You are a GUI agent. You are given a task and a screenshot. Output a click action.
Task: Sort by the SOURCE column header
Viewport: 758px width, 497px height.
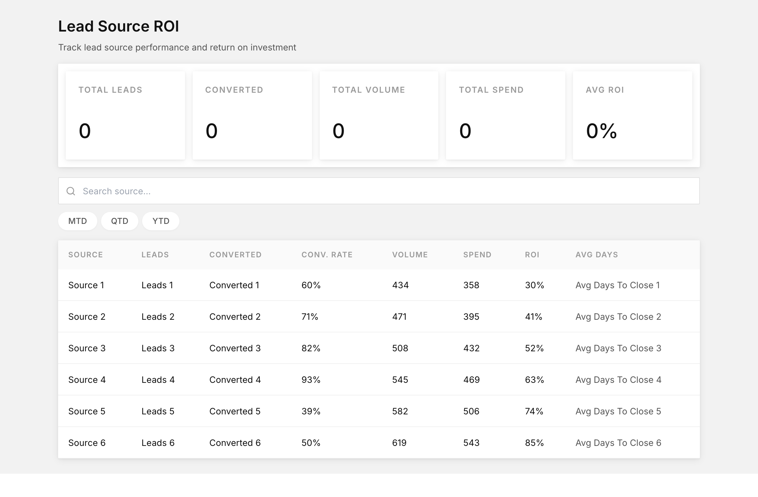pyautogui.click(x=86, y=255)
